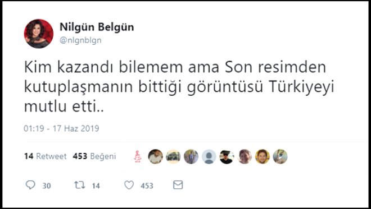Open the seventh liker avatar in pink tones
Image resolution: width=371 pixels, height=209 pixels.
tap(245, 157)
